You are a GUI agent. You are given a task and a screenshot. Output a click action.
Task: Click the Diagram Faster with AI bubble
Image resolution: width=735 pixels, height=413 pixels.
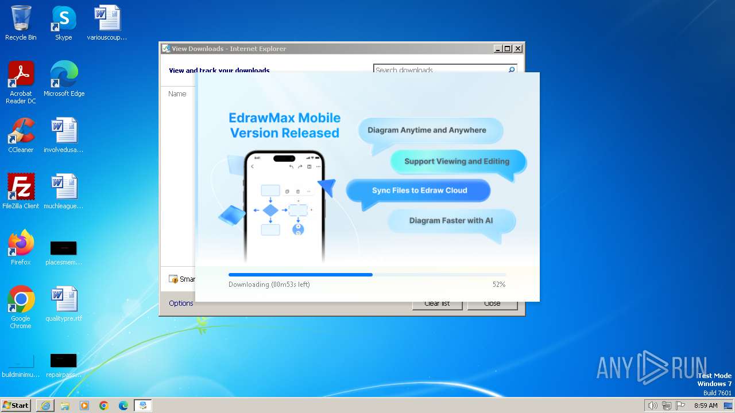click(x=451, y=221)
